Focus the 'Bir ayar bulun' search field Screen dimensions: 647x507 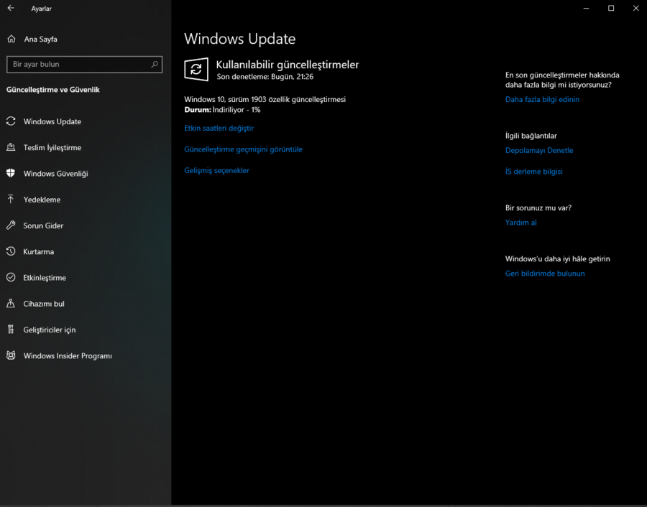click(x=84, y=65)
